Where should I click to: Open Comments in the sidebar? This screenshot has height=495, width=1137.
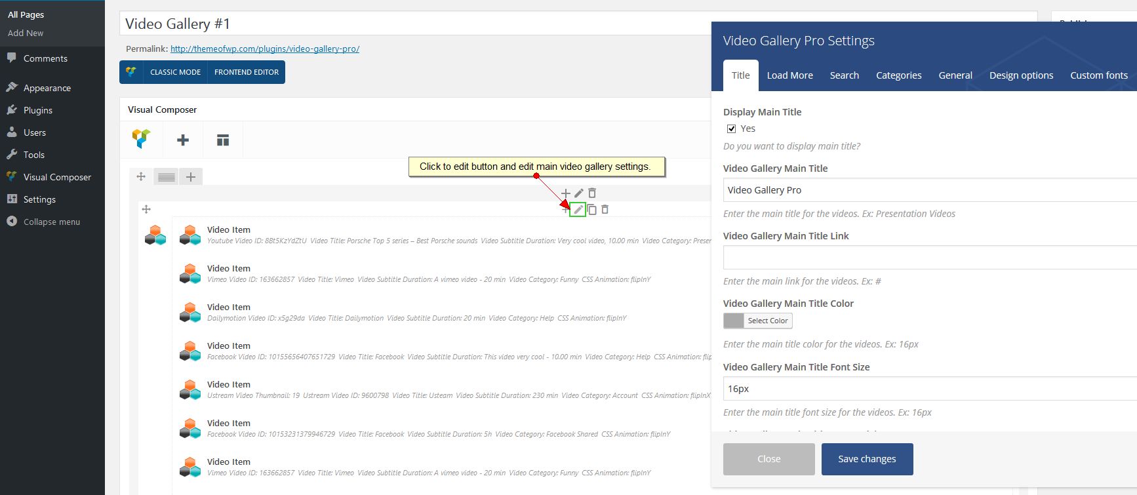45,58
